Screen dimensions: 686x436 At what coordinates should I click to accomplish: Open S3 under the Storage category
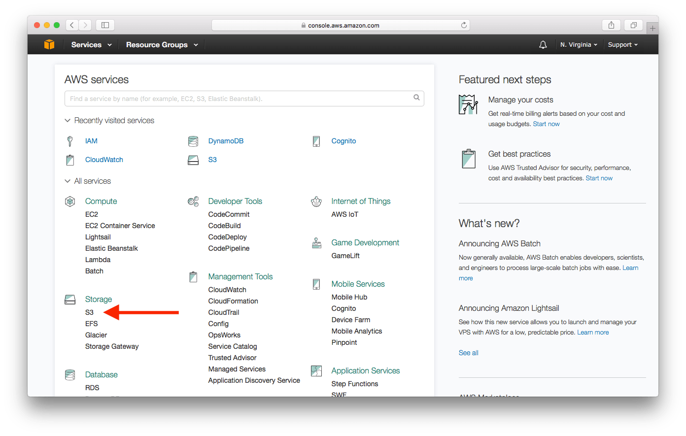point(89,312)
